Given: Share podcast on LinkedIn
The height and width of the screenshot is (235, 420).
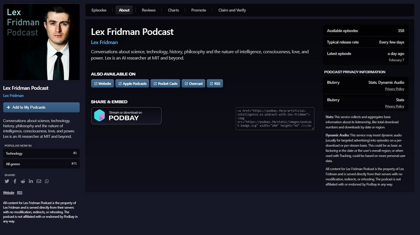Looking at the screenshot, I should 31,181.
